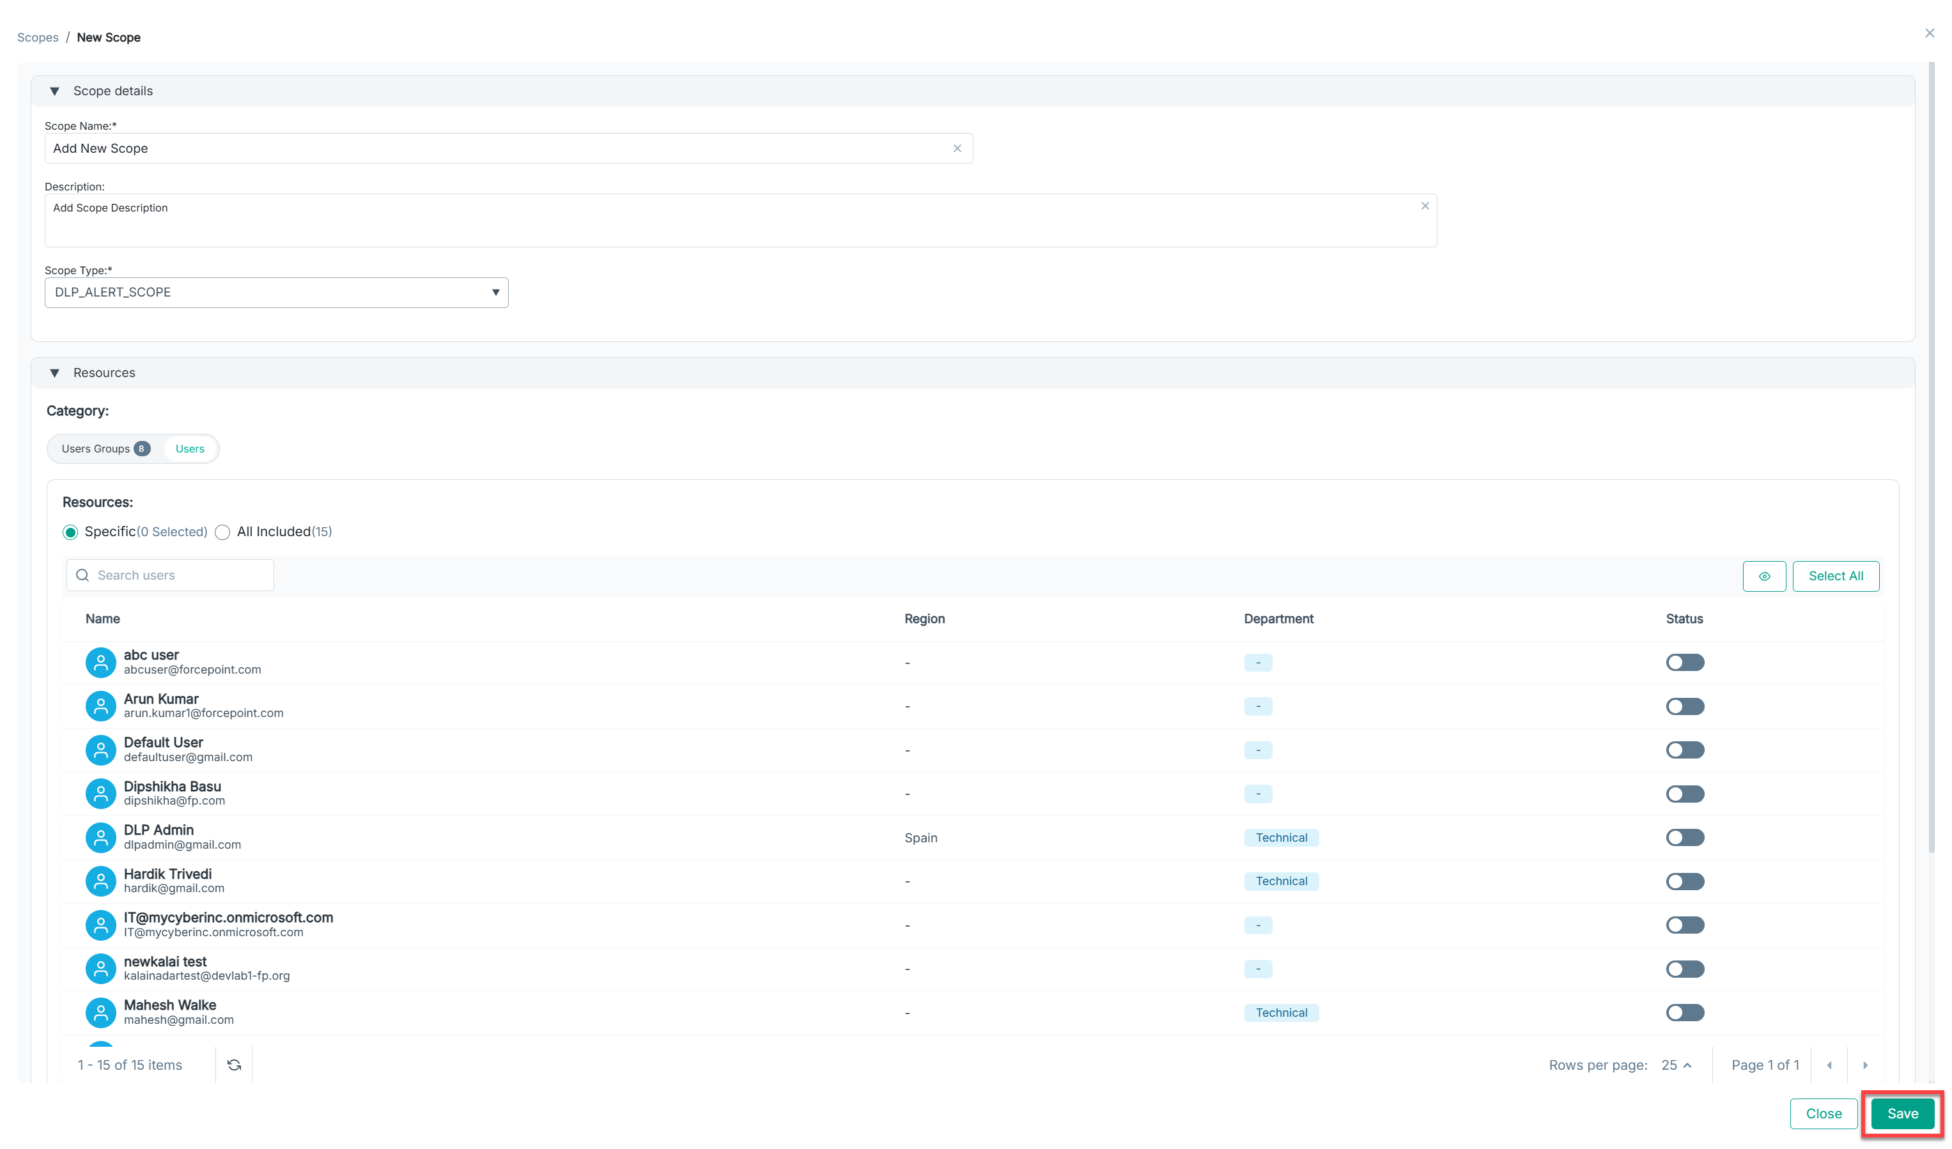Collapse the Scope details section
Image resolution: width=1952 pixels, height=1149 pixels.
[54, 91]
